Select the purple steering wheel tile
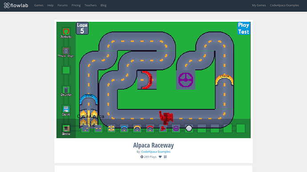 [x=176, y=128]
